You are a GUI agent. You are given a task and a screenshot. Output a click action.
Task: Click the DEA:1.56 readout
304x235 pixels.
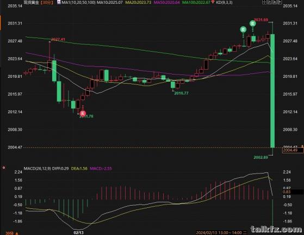[79, 168]
